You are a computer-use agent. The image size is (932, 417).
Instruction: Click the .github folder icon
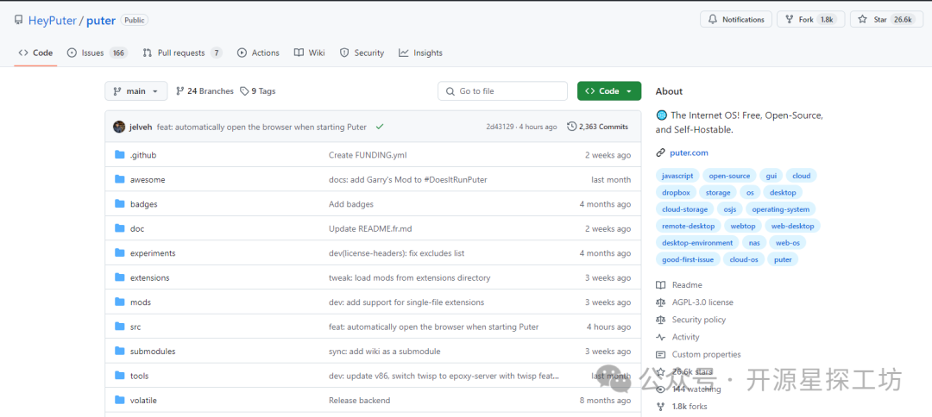[119, 155]
